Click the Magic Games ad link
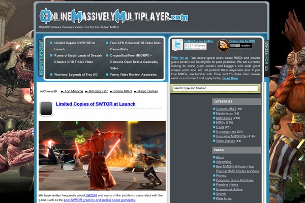The image size is (305, 203). [x=146, y=91]
